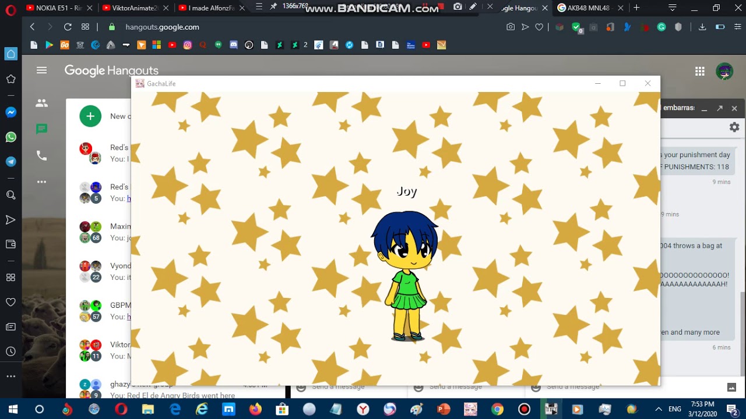Show hidden system tray icons
The image size is (746, 419).
click(x=659, y=409)
